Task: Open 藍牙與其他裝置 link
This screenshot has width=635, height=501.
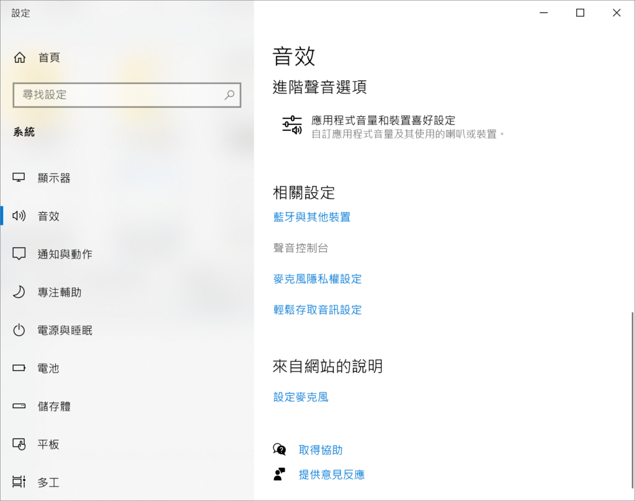Action: click(312, 217)
